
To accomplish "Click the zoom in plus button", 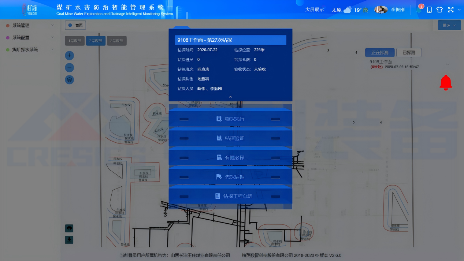I will [x=70, y=56].
